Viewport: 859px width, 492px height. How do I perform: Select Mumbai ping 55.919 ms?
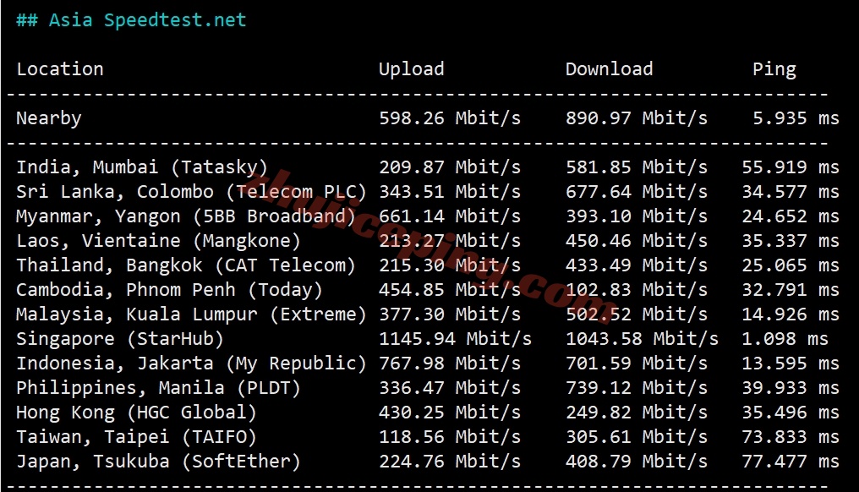point(791,167)
